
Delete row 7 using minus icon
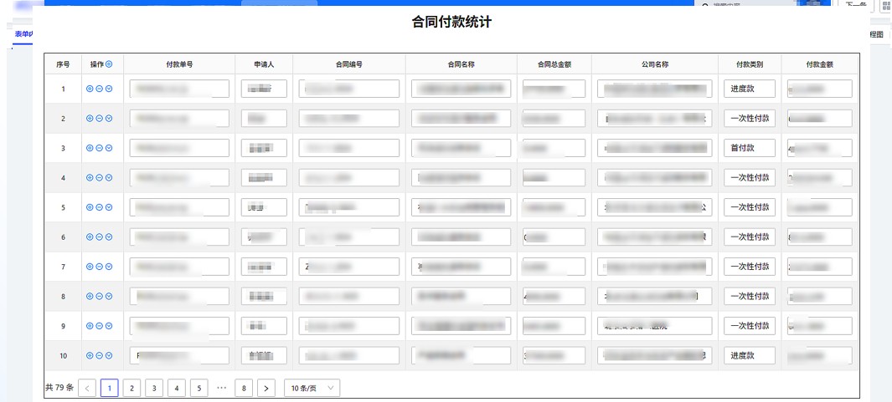99,267
